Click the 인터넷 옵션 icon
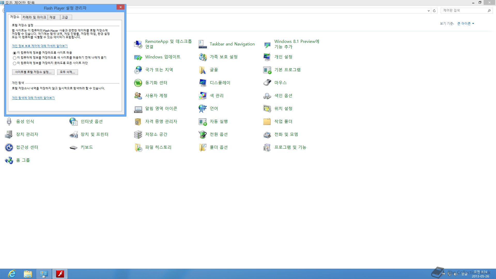 click(74, 122)
